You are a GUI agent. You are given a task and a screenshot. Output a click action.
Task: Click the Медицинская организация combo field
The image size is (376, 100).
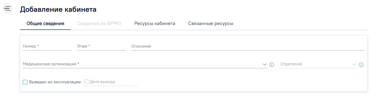[145, 64]
